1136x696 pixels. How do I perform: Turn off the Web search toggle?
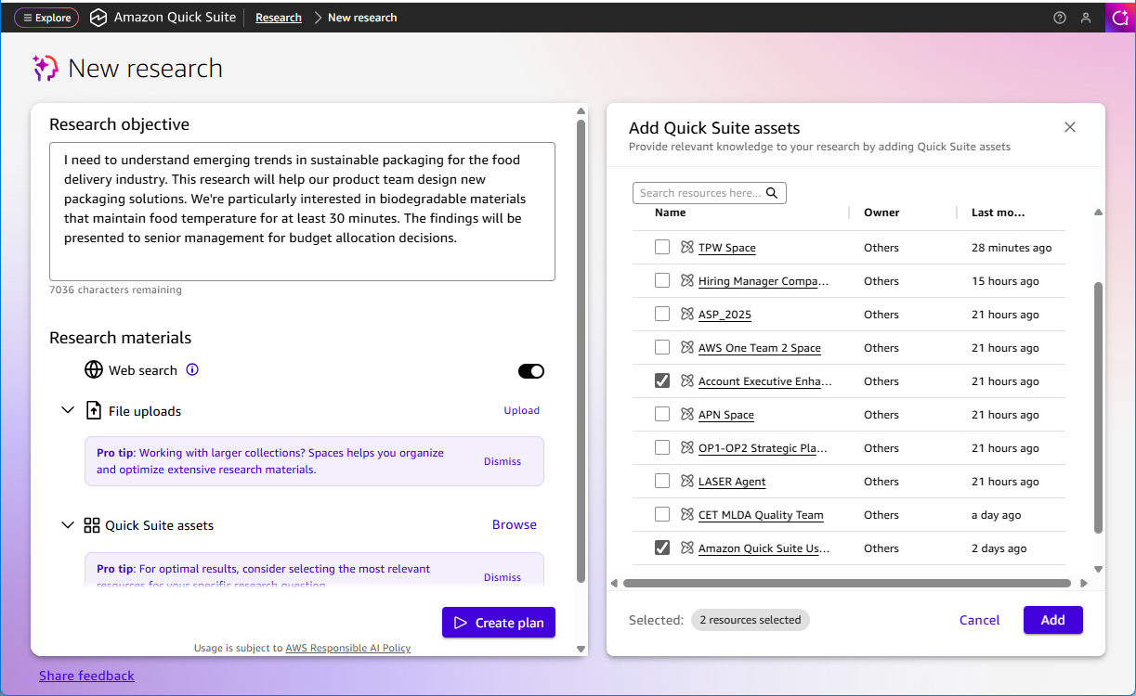(531, 371)
